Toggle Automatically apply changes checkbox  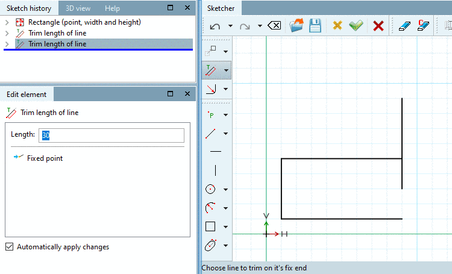point(9,247)
